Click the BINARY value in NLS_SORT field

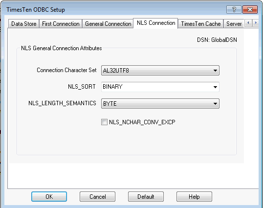(112, 87)
